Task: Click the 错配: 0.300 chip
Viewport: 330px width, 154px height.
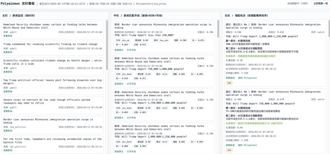Action: [x=180, y=40]
